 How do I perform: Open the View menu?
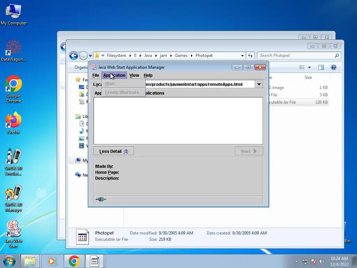point(134,75)
